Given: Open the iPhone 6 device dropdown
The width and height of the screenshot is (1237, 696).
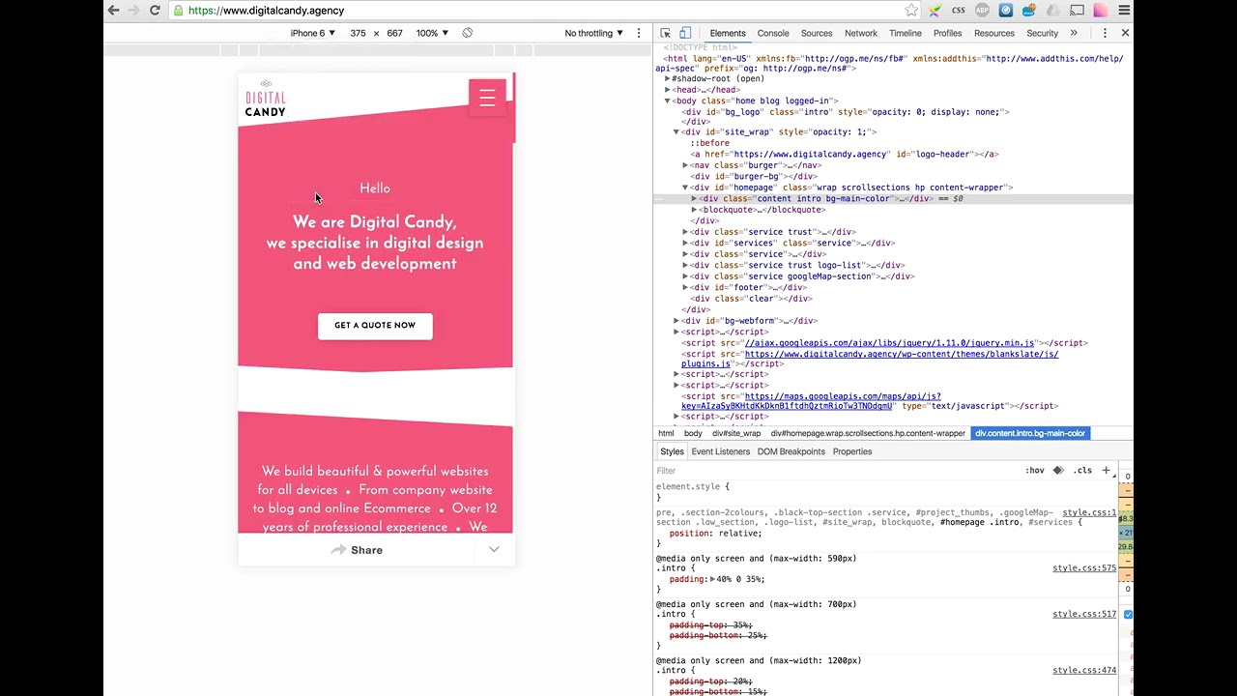Looking at the screenshot, I should 313,33.
